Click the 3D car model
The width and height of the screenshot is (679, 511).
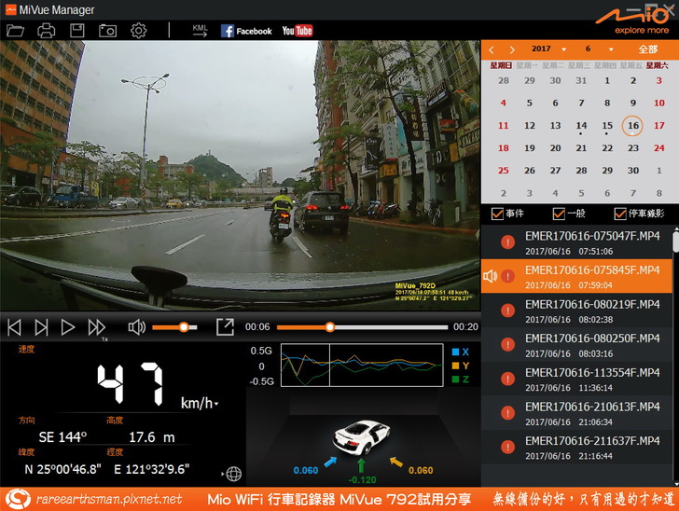tap(362, 437)
